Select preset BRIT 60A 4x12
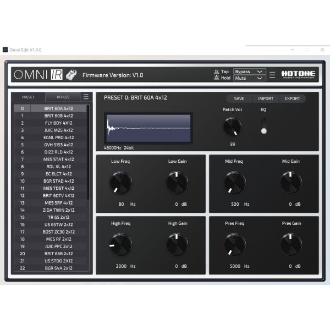The image size is (330, 330). point(51,108)
